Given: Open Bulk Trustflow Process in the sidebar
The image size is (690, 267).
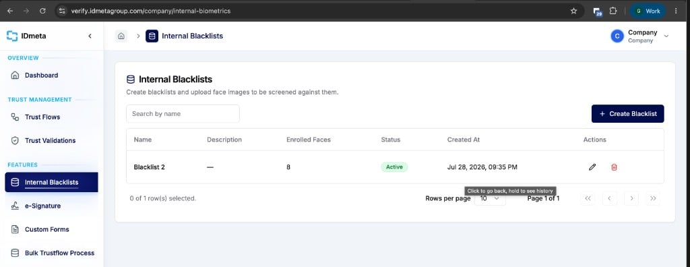Looking at the screenshot, I should click(51, 253).
